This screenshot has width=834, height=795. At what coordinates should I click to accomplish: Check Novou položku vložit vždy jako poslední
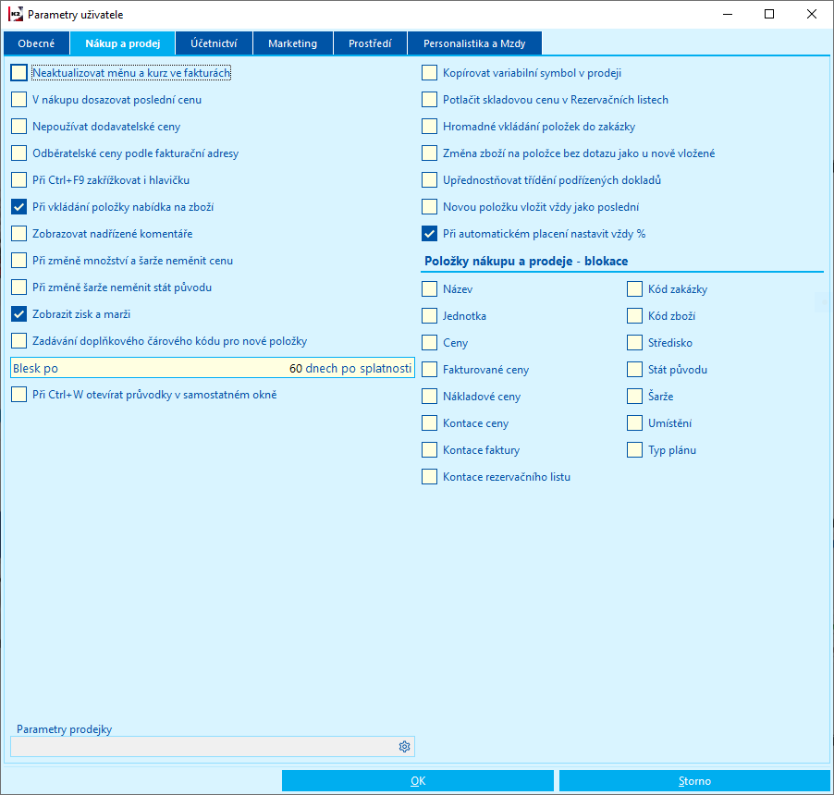(x=429, y=207)
